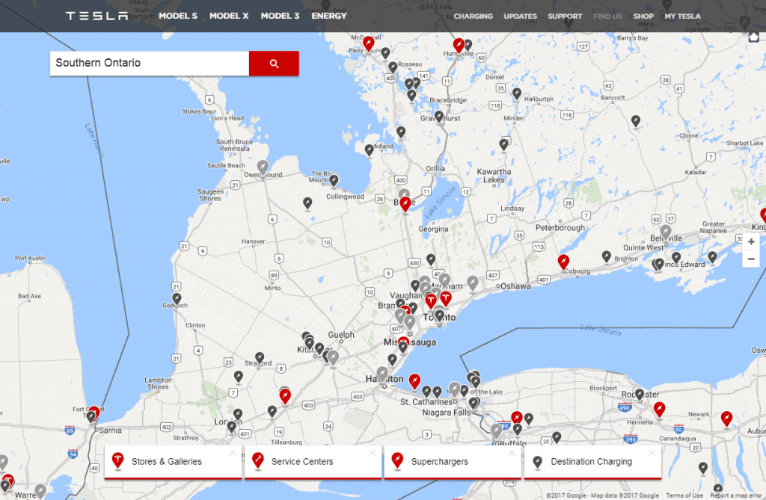
Task: Toggle the Stores & Galleries filter
Action: point(173,461)
